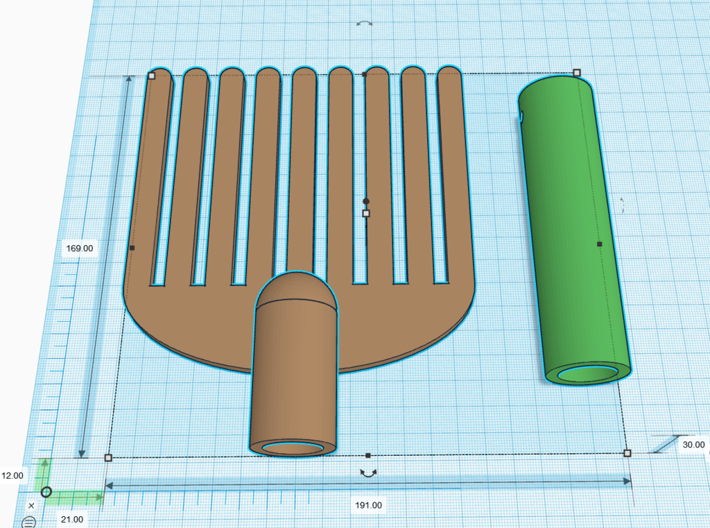The image size is (710, 528).
Task: Click the 191.00 width dimension field
Action: (367, 506)
